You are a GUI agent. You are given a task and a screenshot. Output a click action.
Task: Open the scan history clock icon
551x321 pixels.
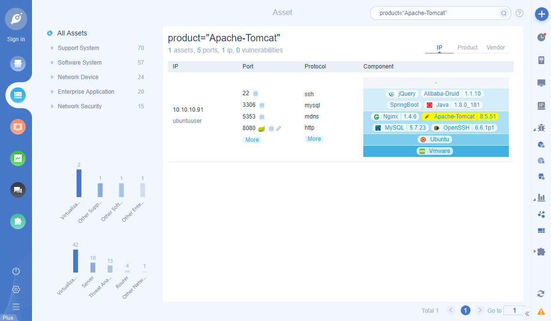pos(541,37)
